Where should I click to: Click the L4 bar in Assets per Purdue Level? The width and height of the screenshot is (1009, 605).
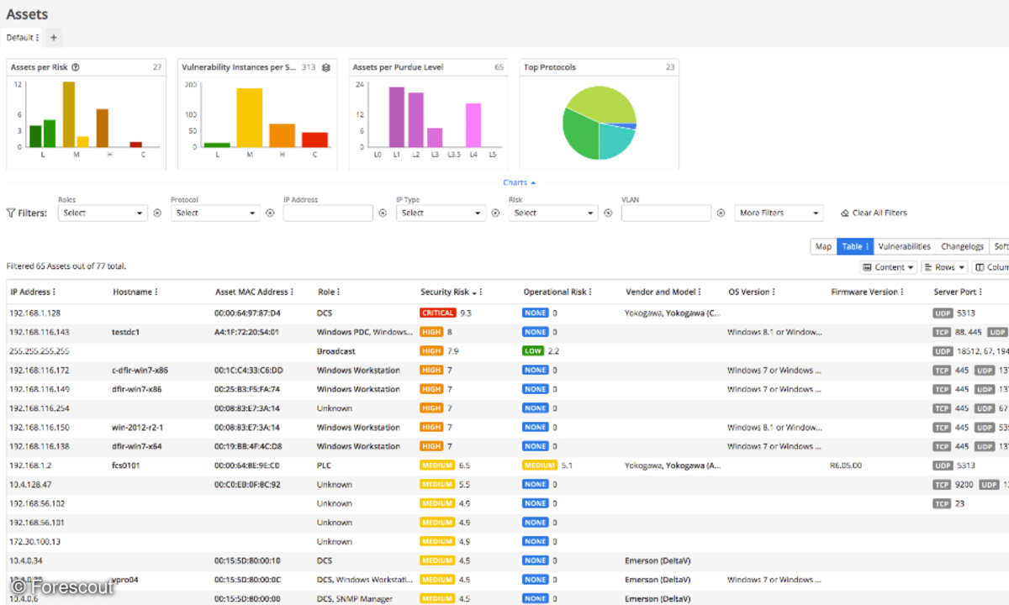473,125
